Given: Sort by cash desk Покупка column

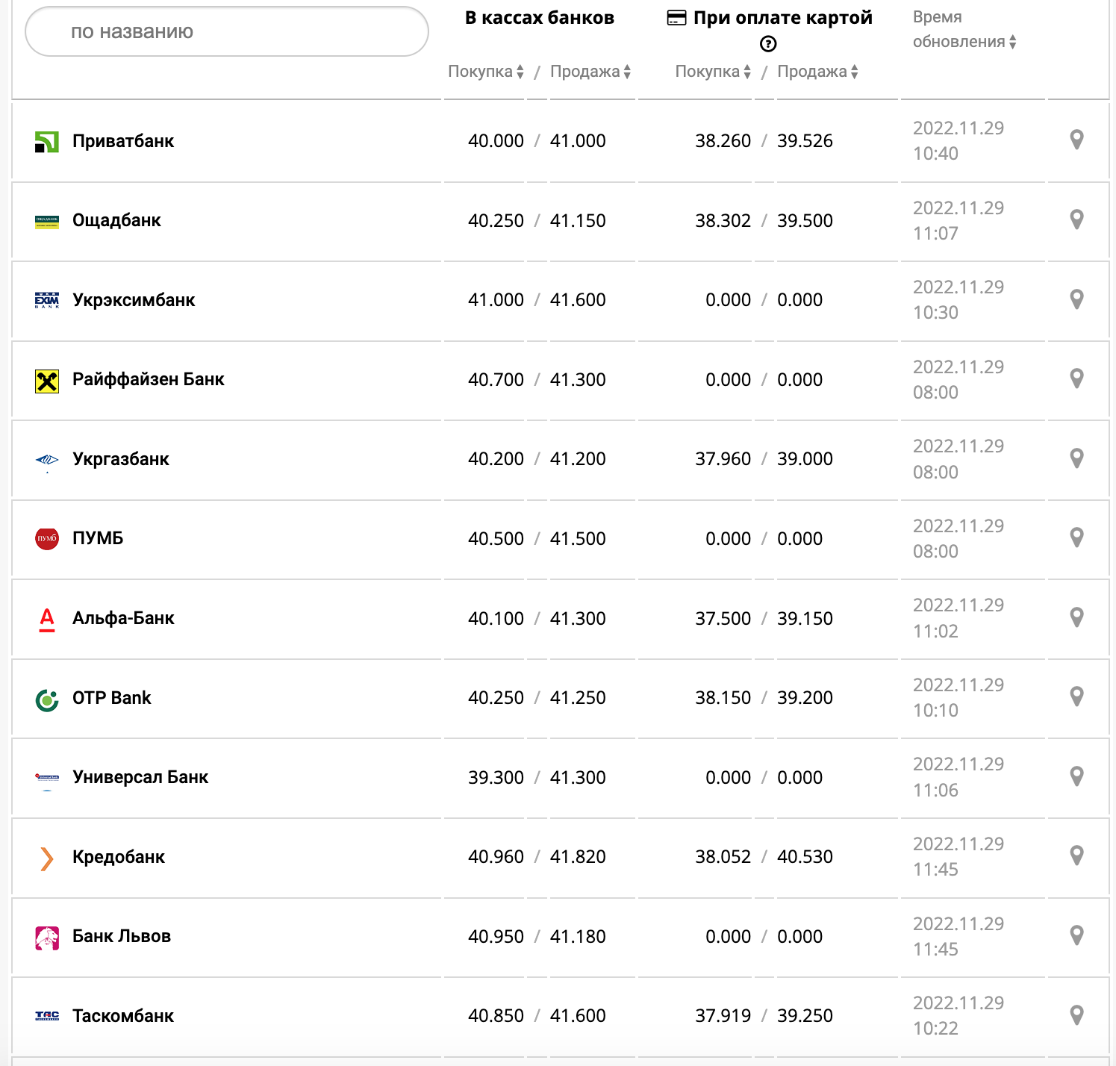Looking at the screenshot, I should [486, 72].
